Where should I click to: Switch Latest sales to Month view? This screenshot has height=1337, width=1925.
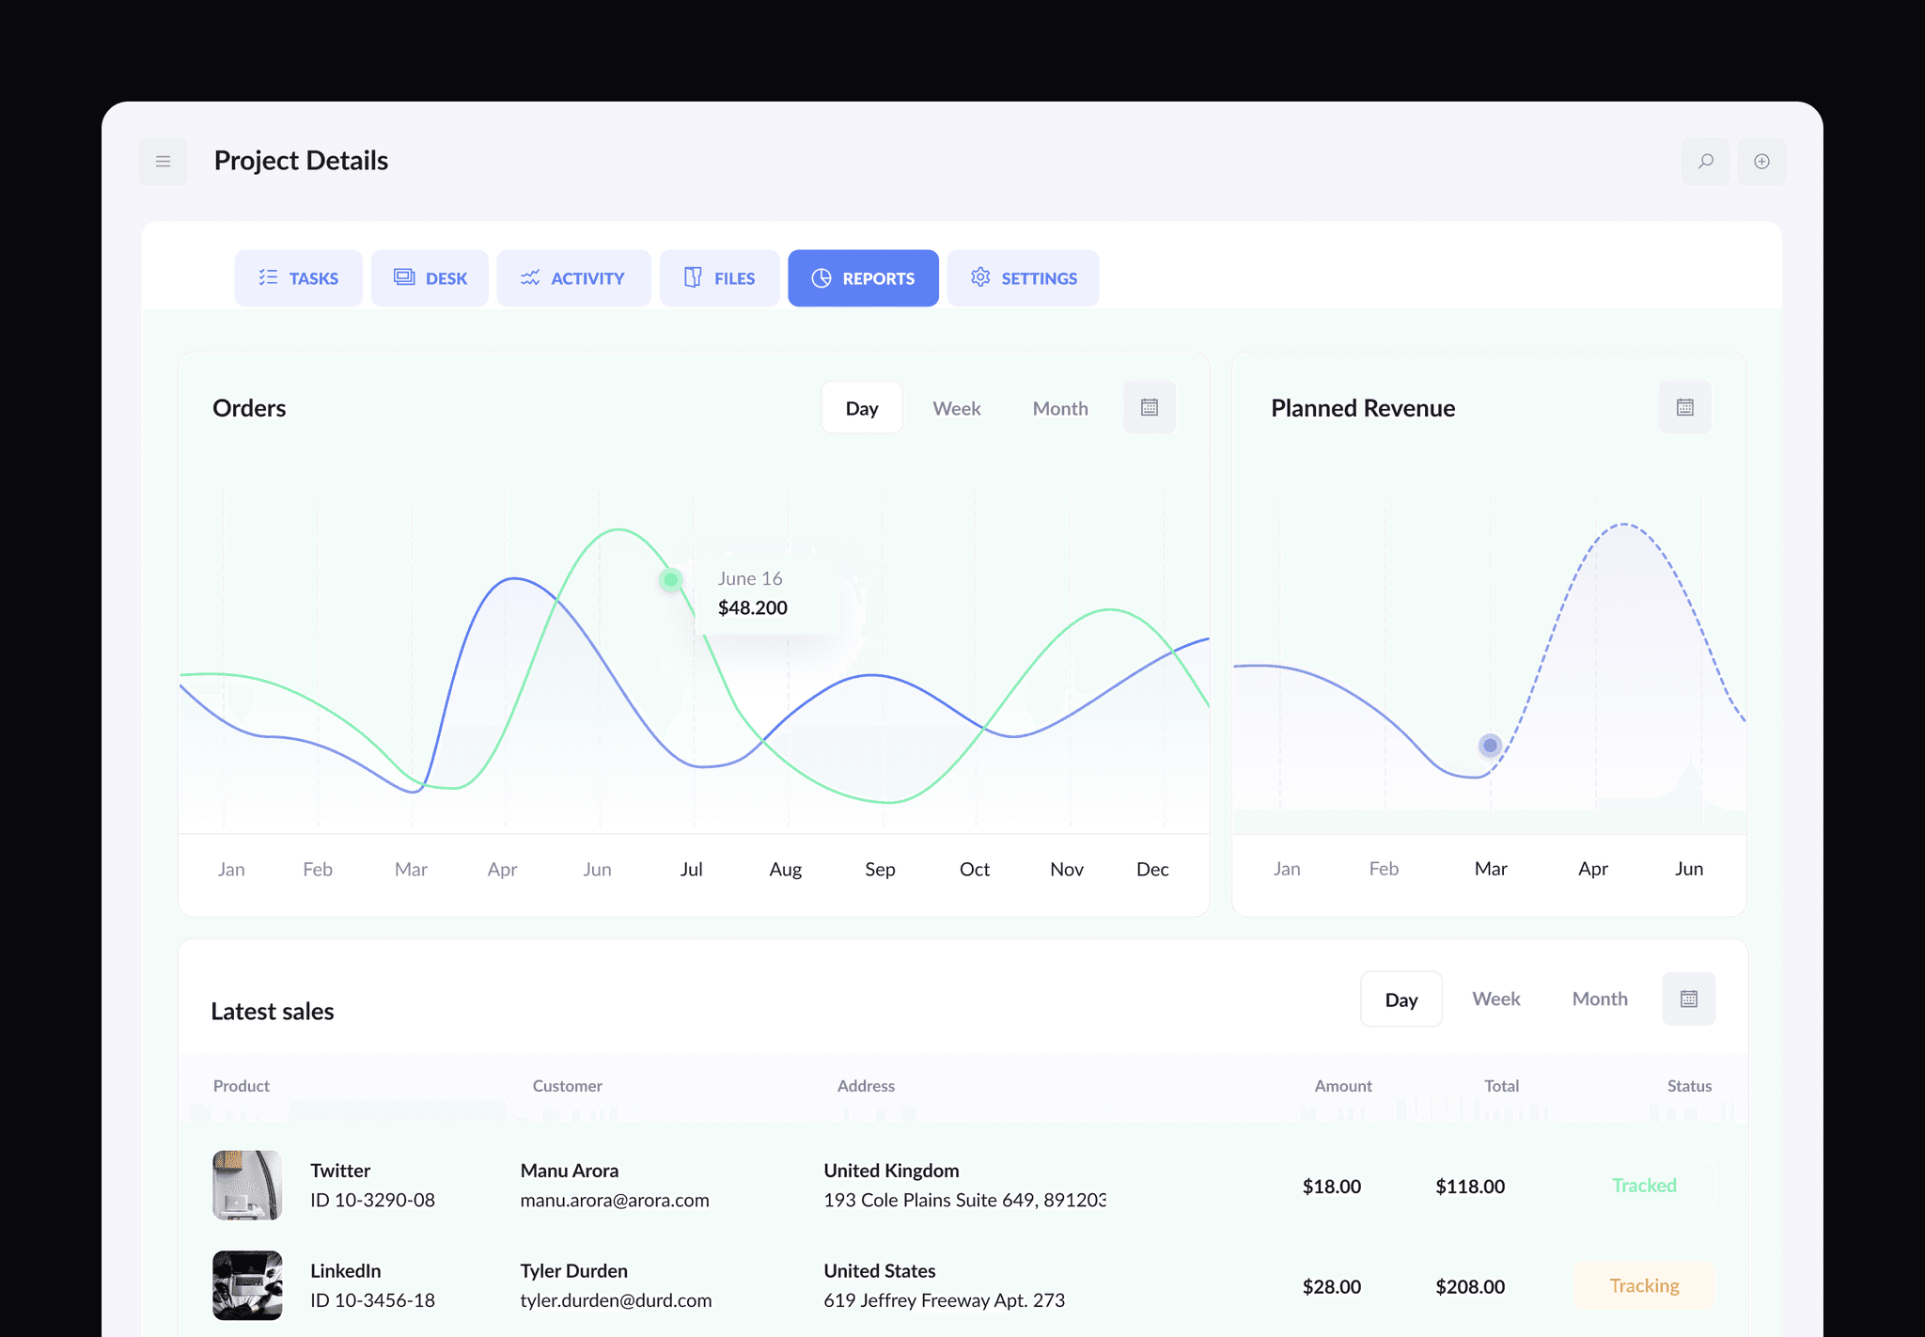pyautogui.click(x=1599, y=999)
